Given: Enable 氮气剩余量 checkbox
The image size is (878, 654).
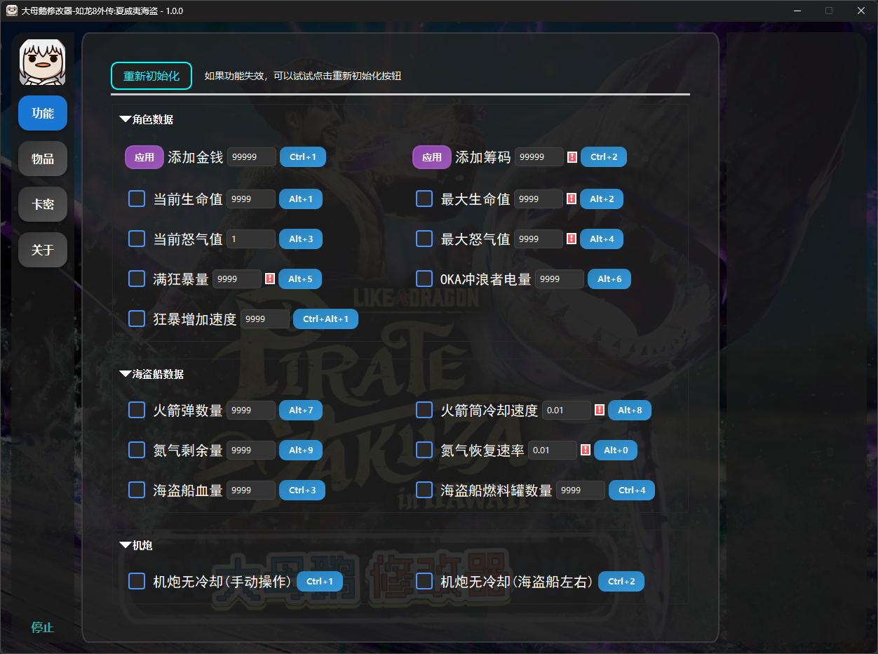Looking at the screenshot, I should point(137,450).
